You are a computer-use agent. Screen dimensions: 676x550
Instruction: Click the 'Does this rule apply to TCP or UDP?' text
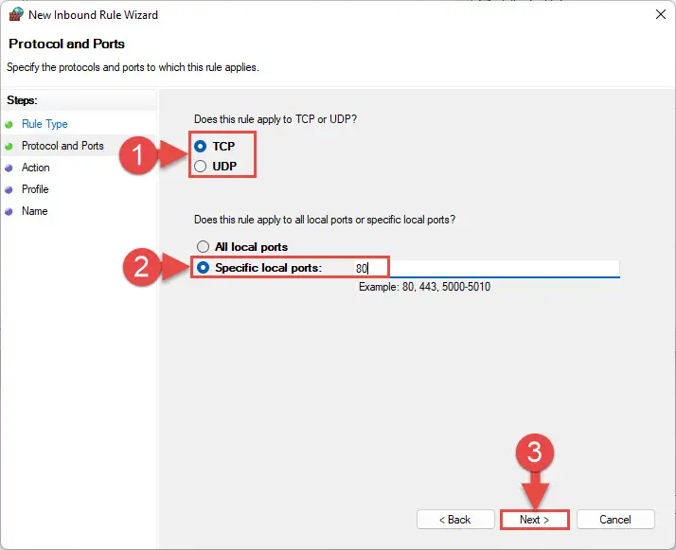276,119
